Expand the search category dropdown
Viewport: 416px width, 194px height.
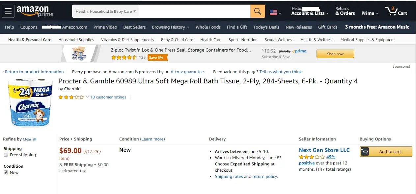105,11
